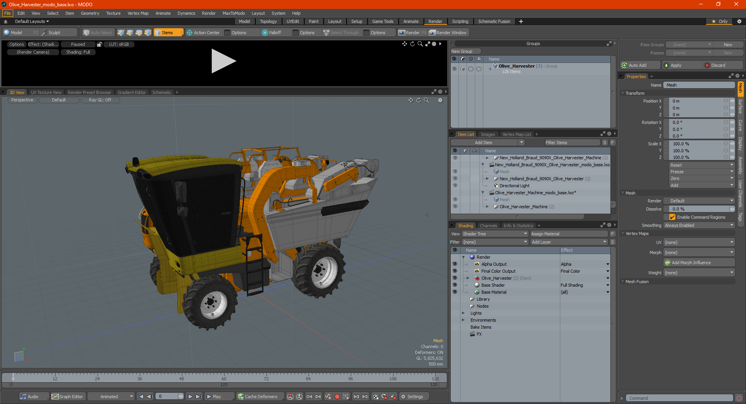Click Render F9 button

pyautogui.click(x=412, y=33)
